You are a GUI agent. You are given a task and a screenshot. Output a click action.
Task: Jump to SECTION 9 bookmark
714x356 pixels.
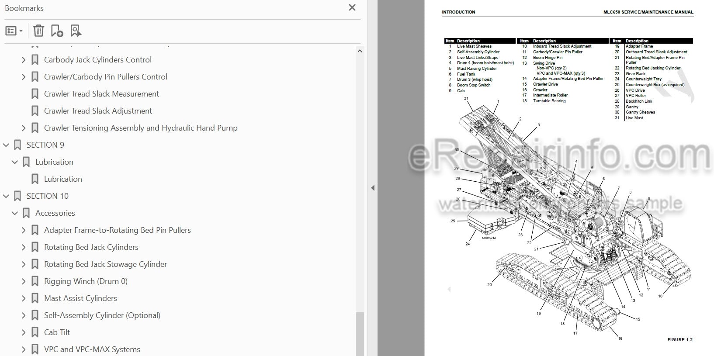click(x=45, y=145)
